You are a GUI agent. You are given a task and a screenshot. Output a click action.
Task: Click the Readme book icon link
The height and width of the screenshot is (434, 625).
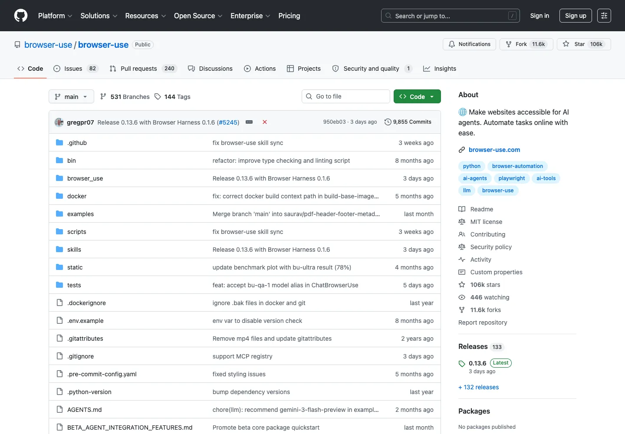tap(462, 209)
